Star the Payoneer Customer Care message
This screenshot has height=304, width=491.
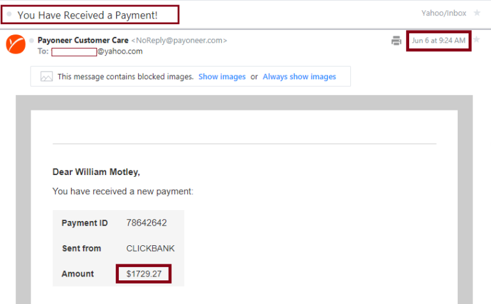pyautogui.click(x=476, y=40)
